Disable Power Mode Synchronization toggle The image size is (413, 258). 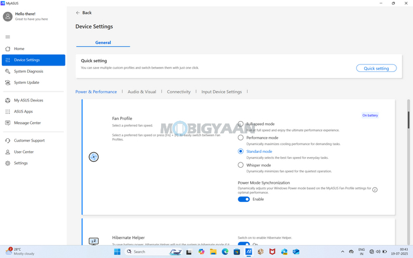pos(244,199)
